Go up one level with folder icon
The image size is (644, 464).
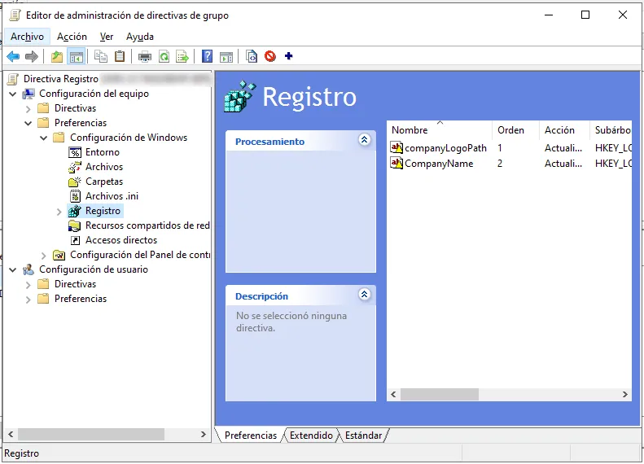coord(57,56)
